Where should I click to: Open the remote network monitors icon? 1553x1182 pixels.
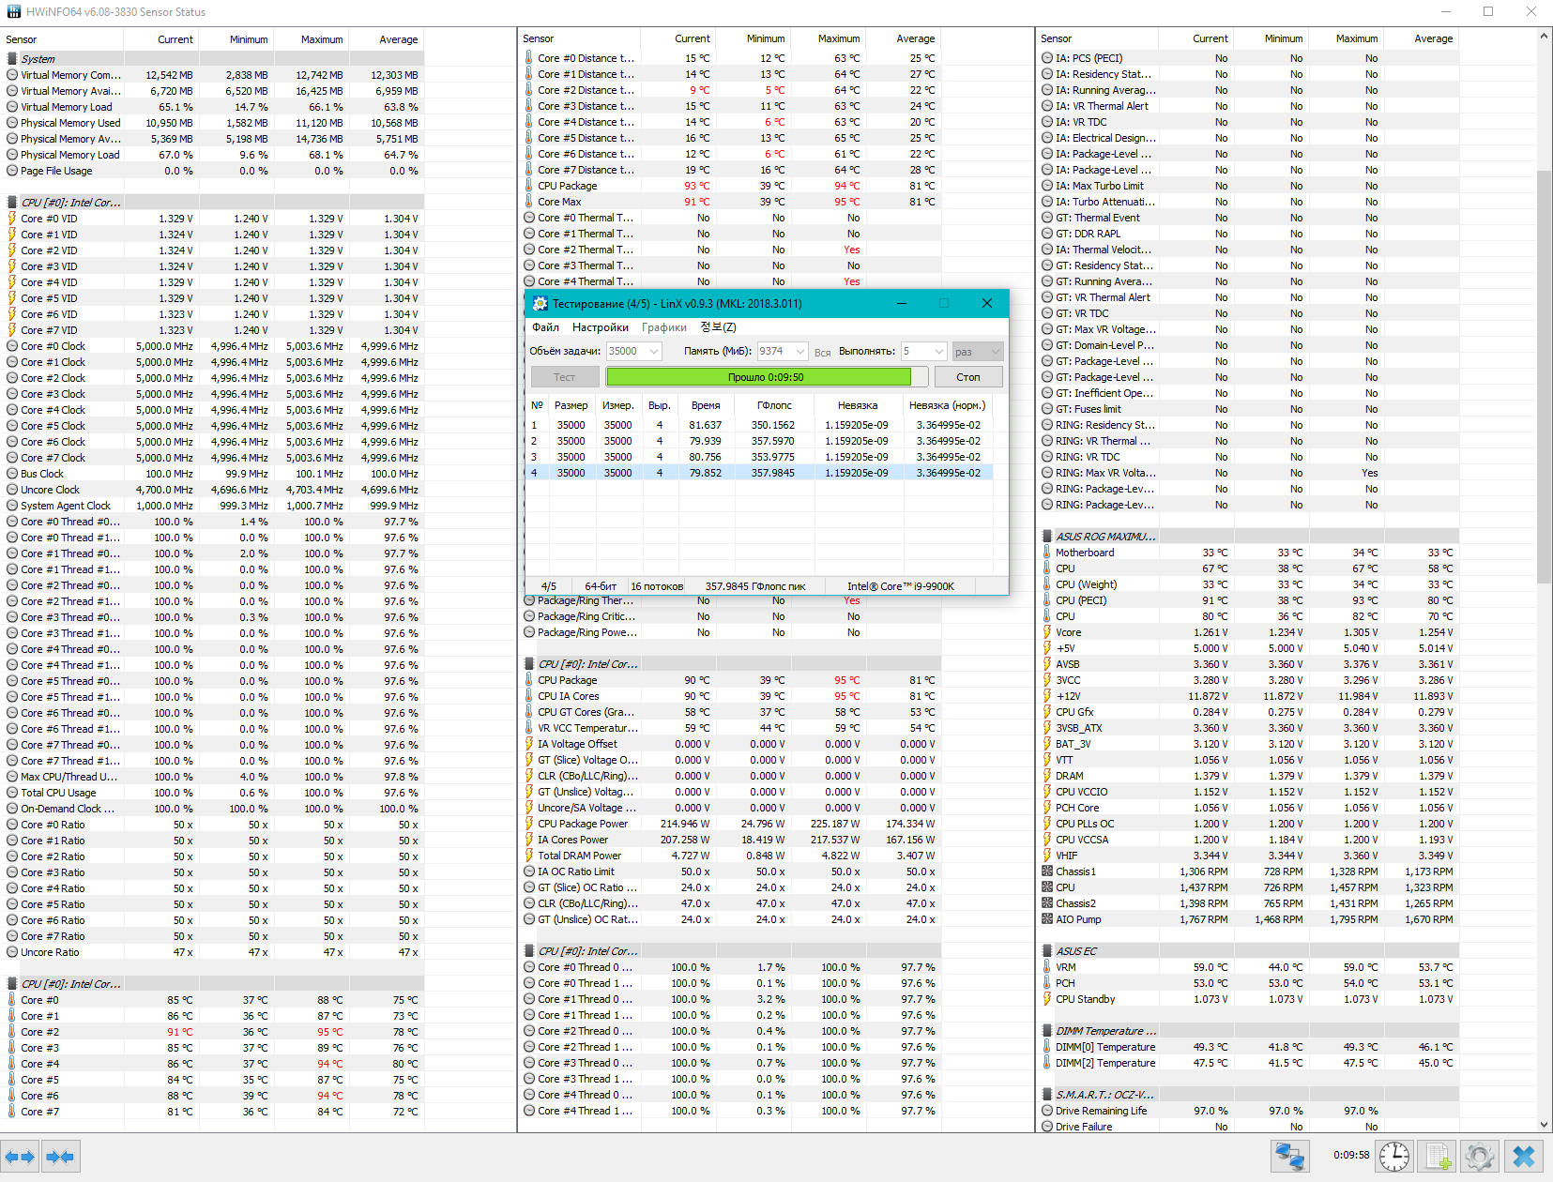(1290, 1157)
